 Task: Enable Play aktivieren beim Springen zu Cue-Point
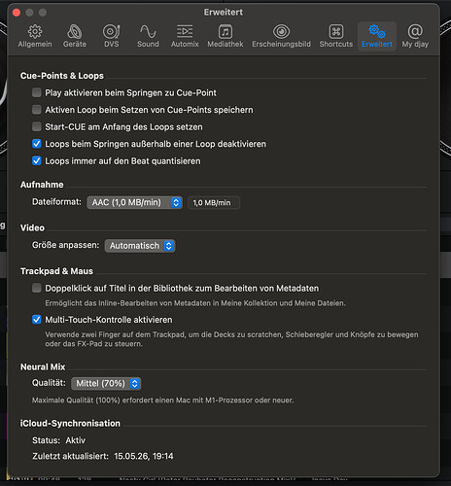coord(37,92)
